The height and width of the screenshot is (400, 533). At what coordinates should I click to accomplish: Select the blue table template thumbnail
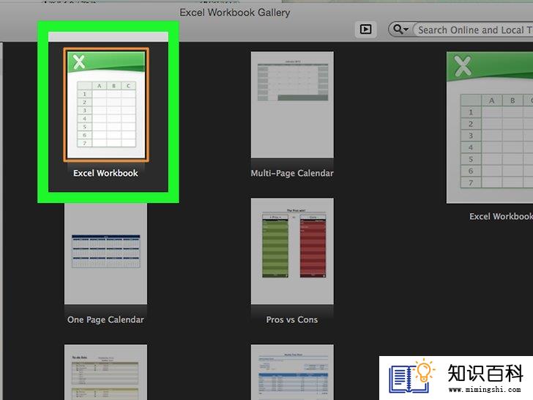click(x=292, y=372)
